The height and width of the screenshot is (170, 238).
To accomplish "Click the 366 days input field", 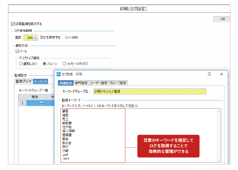I will (x=29, y=38).
